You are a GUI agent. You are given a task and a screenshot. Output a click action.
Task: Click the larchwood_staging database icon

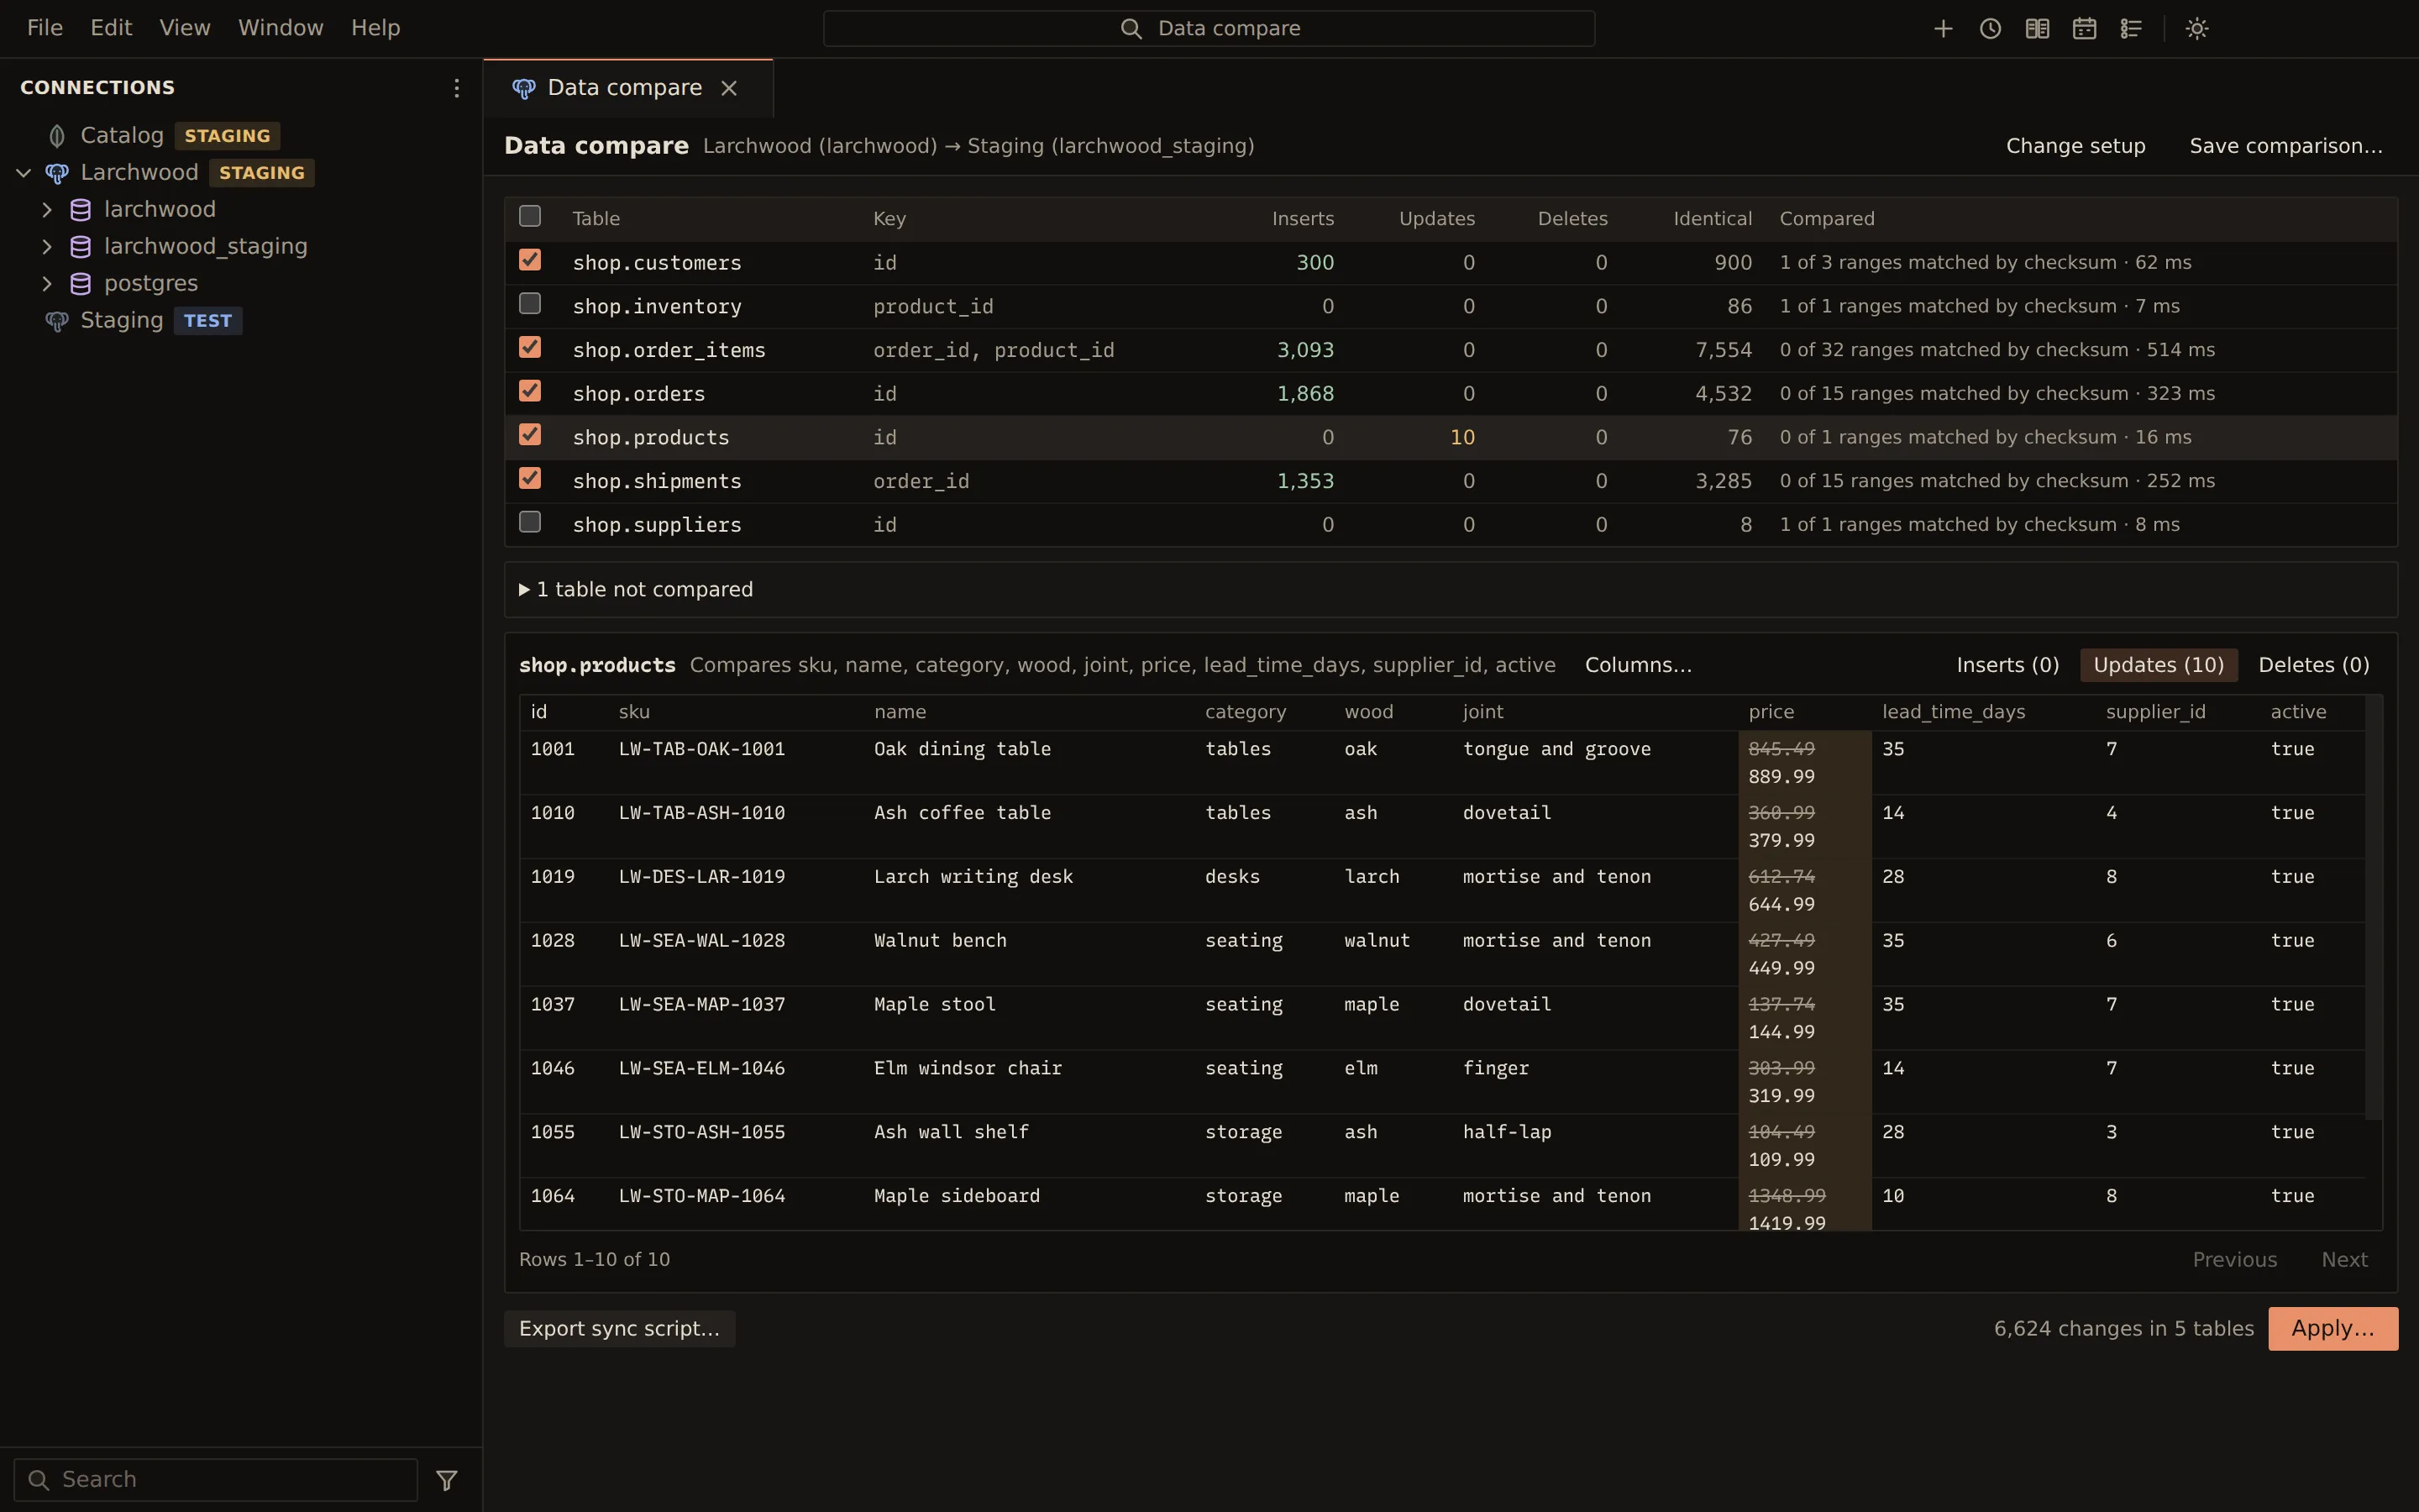[x=81, y=247]
